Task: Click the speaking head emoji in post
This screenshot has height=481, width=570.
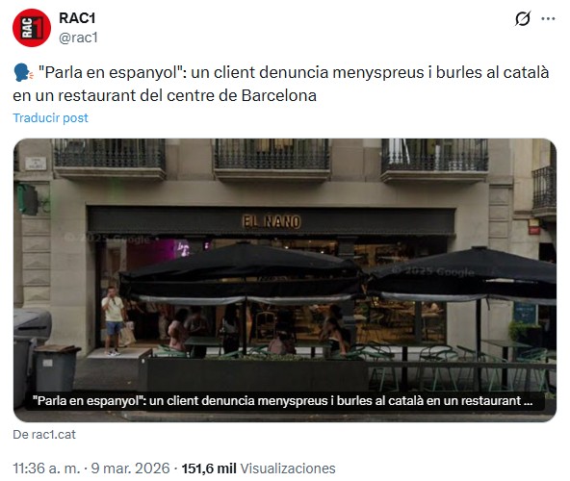Action: (23, 72)
